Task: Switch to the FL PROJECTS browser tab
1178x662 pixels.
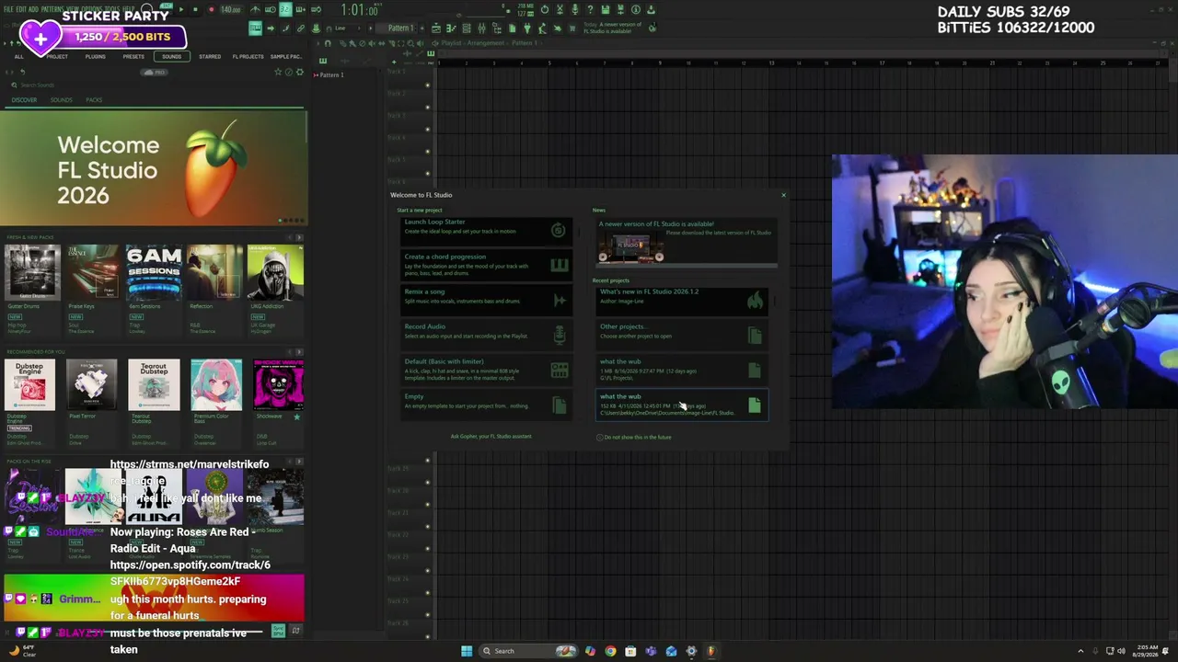Action: point(248,57)
